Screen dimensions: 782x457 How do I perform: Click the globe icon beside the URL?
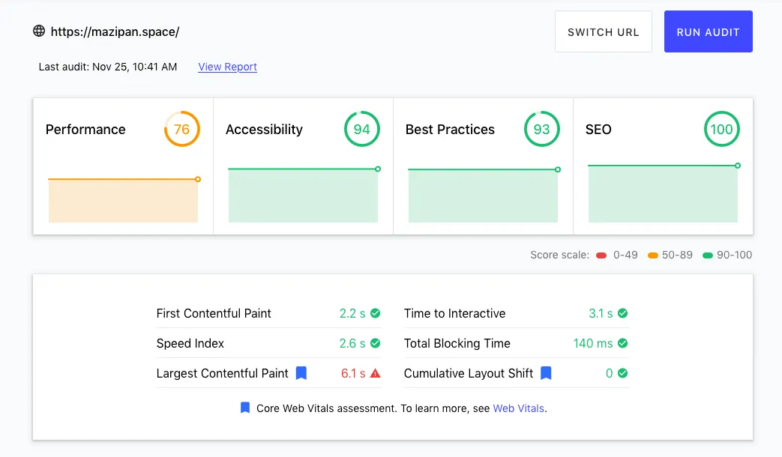tap(39, 31)
